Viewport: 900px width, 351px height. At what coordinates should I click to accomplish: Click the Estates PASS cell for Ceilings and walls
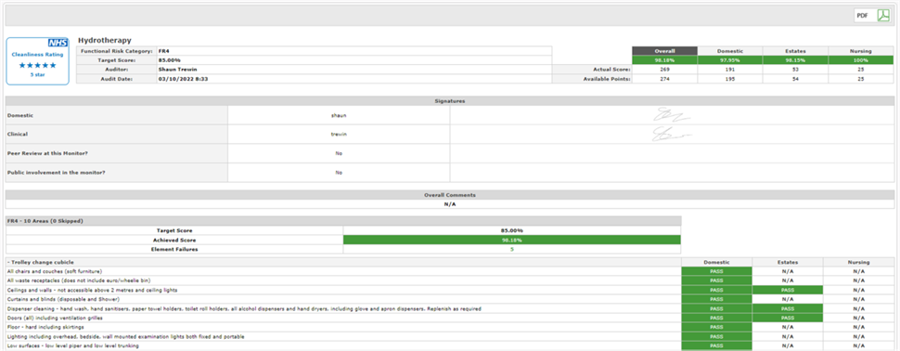(788, 290)
